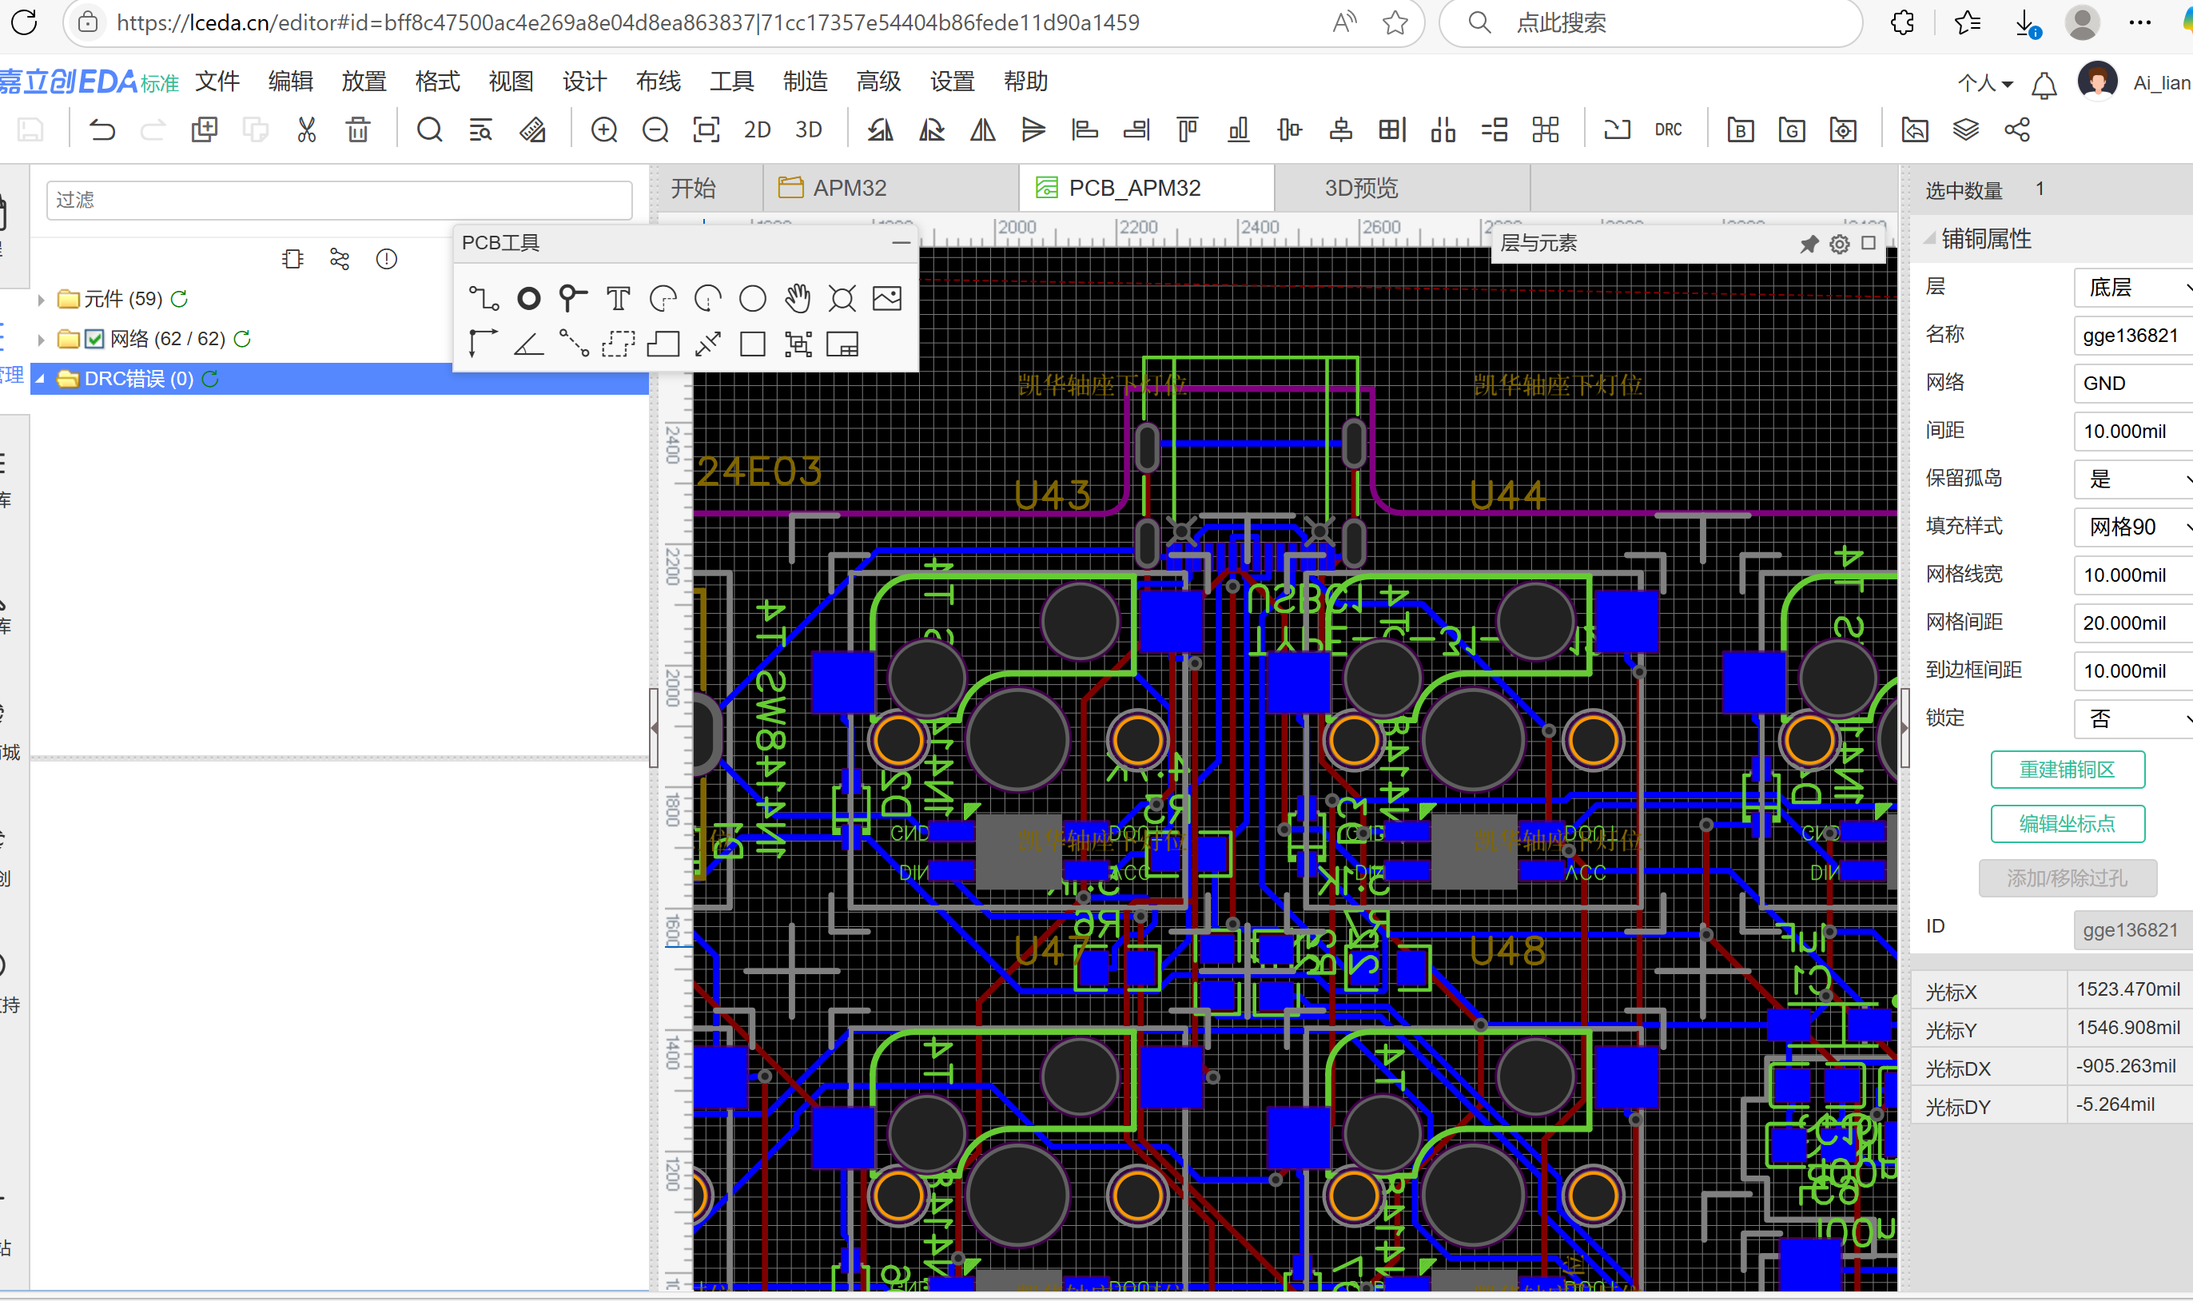Collapse left panel with splitter arrow
Viewport: 2193px width, 1301px height.
pos(654,728)
